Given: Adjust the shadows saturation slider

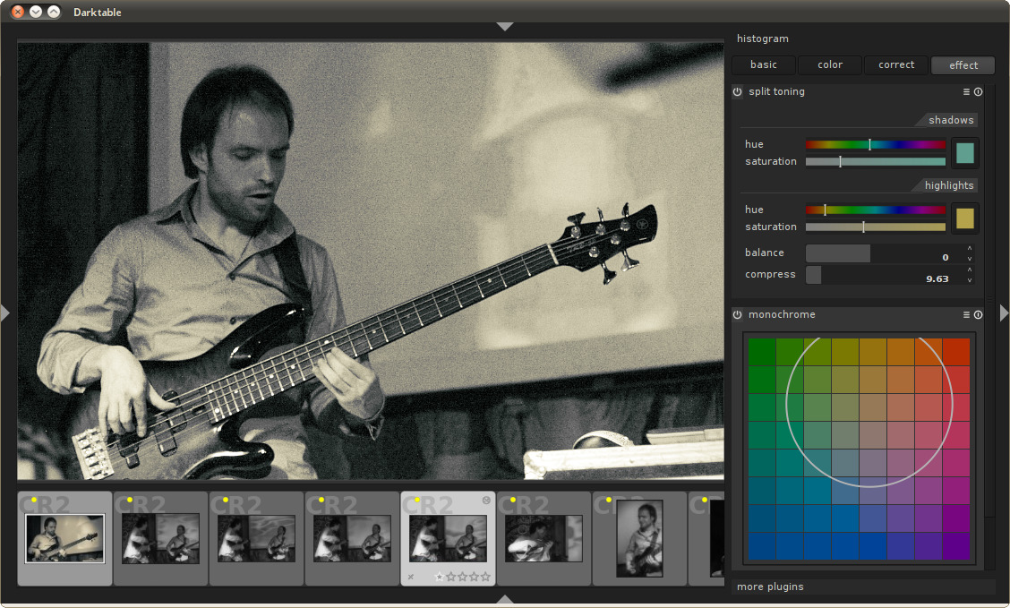Looking at the screenshot, I should click(876, 162).
